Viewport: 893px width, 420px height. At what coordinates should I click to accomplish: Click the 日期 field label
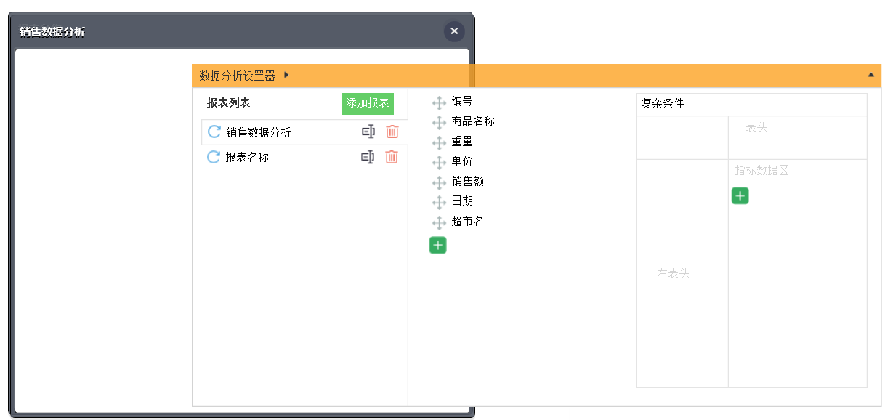click(x=462, y=201)
